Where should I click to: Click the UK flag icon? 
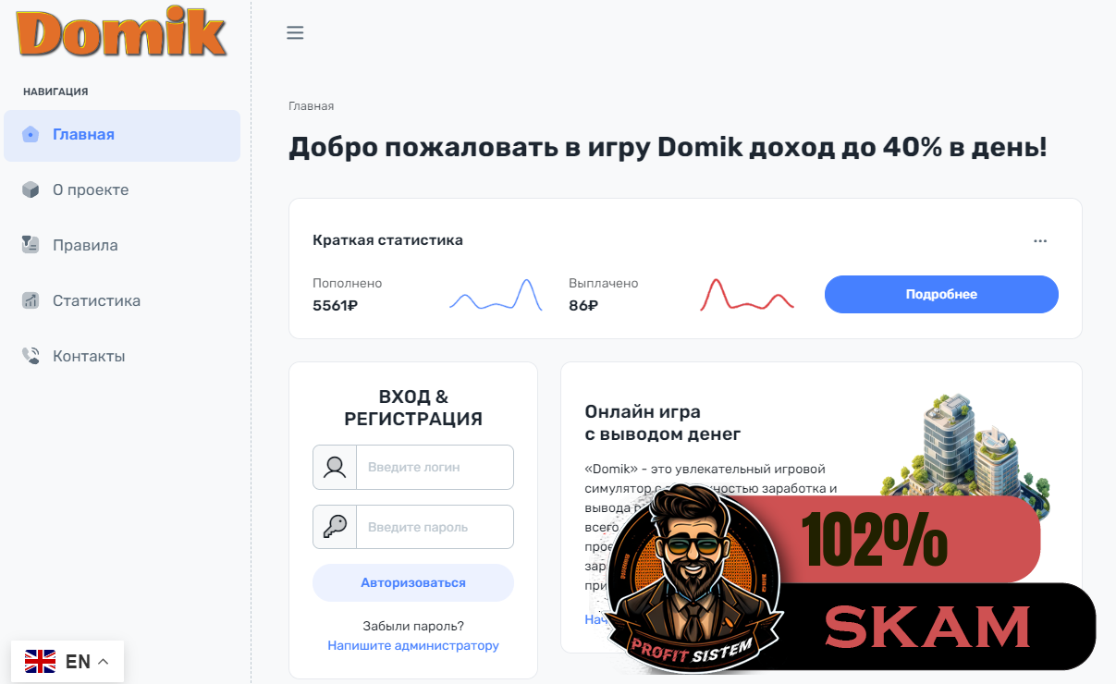(40, 662)
